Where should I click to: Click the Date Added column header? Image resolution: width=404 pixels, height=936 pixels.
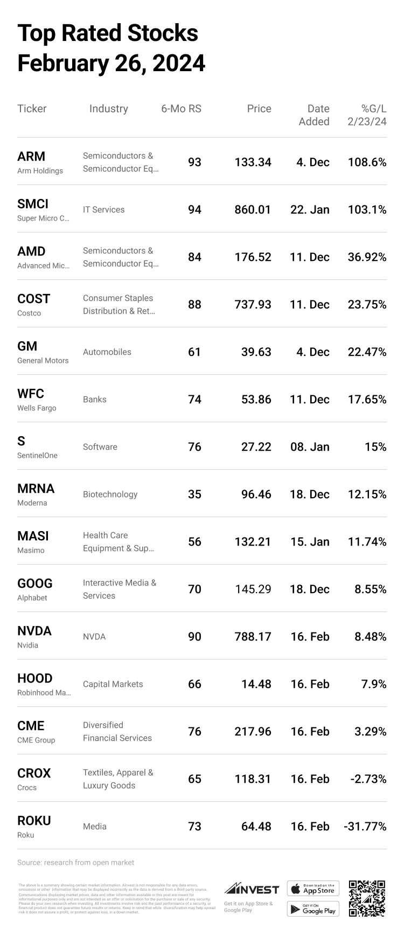point(314,115)
